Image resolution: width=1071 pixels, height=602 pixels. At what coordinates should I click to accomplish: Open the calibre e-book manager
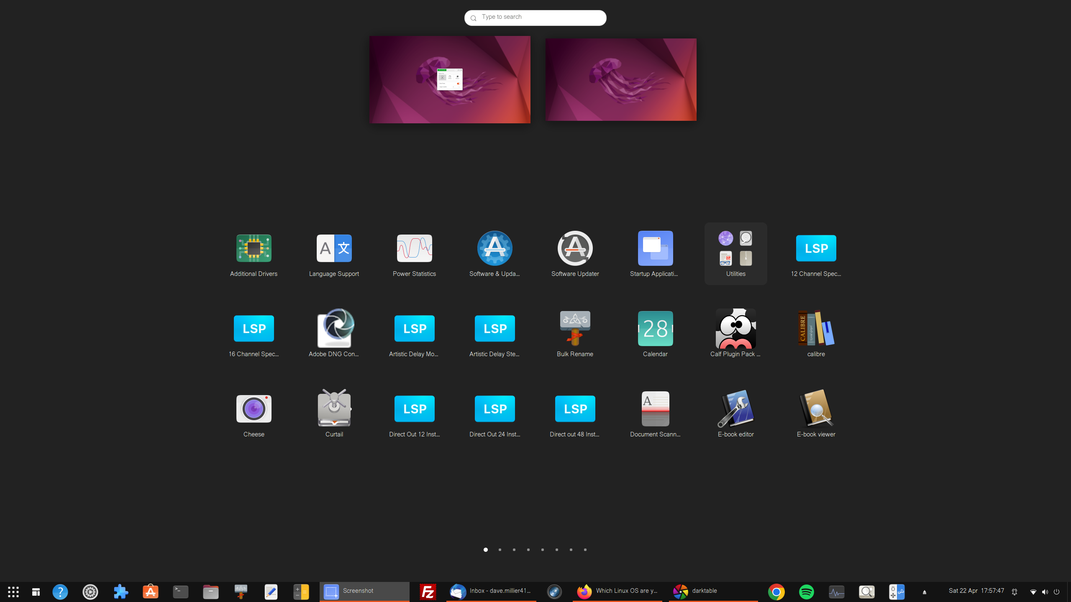tap(816, 329)
